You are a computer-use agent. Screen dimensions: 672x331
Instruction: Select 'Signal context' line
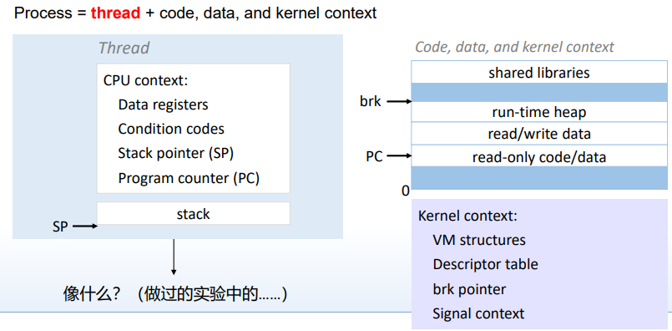click(478, 313)
